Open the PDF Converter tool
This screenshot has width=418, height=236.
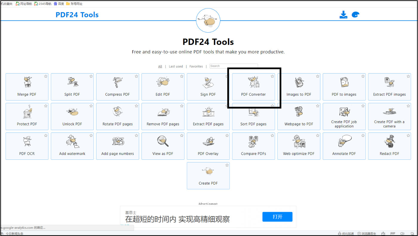tap(253, 87)
